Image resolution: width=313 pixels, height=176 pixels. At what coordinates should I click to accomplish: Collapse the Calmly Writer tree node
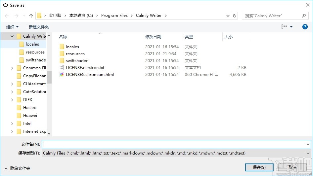point(12,36)
